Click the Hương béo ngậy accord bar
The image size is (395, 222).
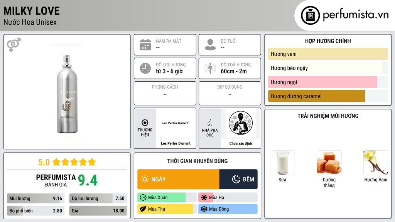(328, 68)
